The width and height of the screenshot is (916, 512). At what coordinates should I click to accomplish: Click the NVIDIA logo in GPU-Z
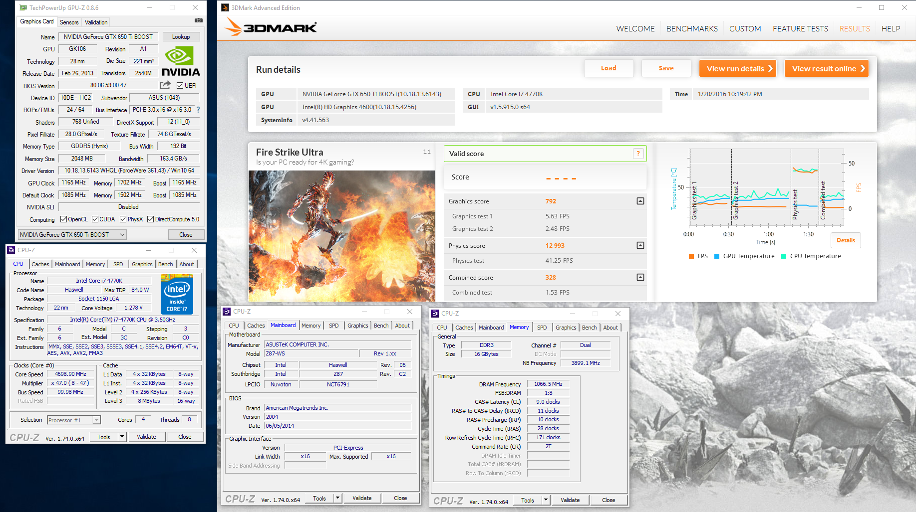tap(181, 62)
